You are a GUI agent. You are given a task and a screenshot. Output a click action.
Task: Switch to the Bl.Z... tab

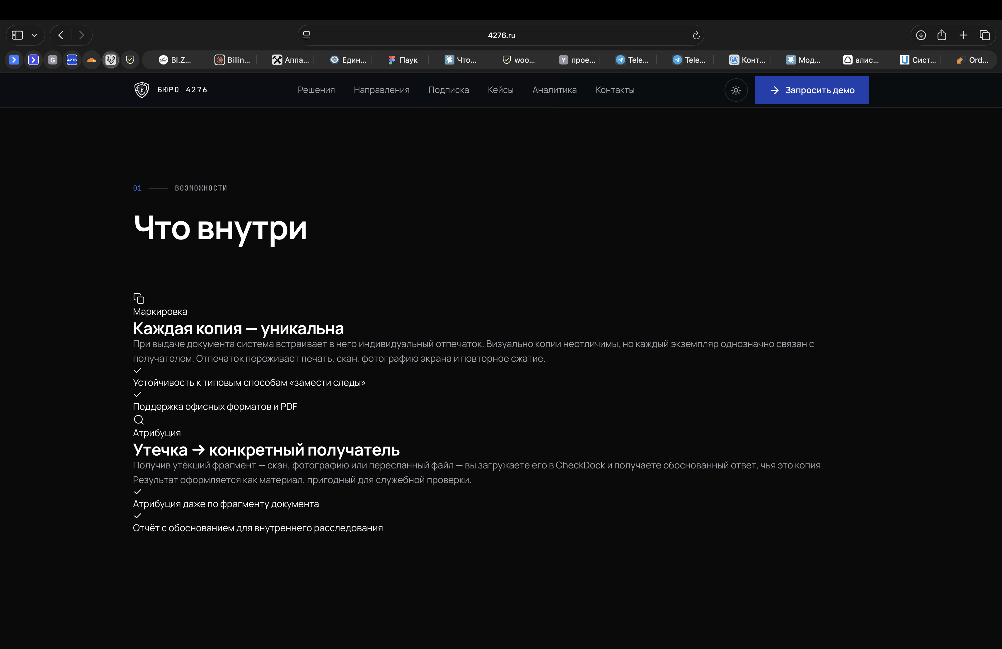[x=174, y=60]
